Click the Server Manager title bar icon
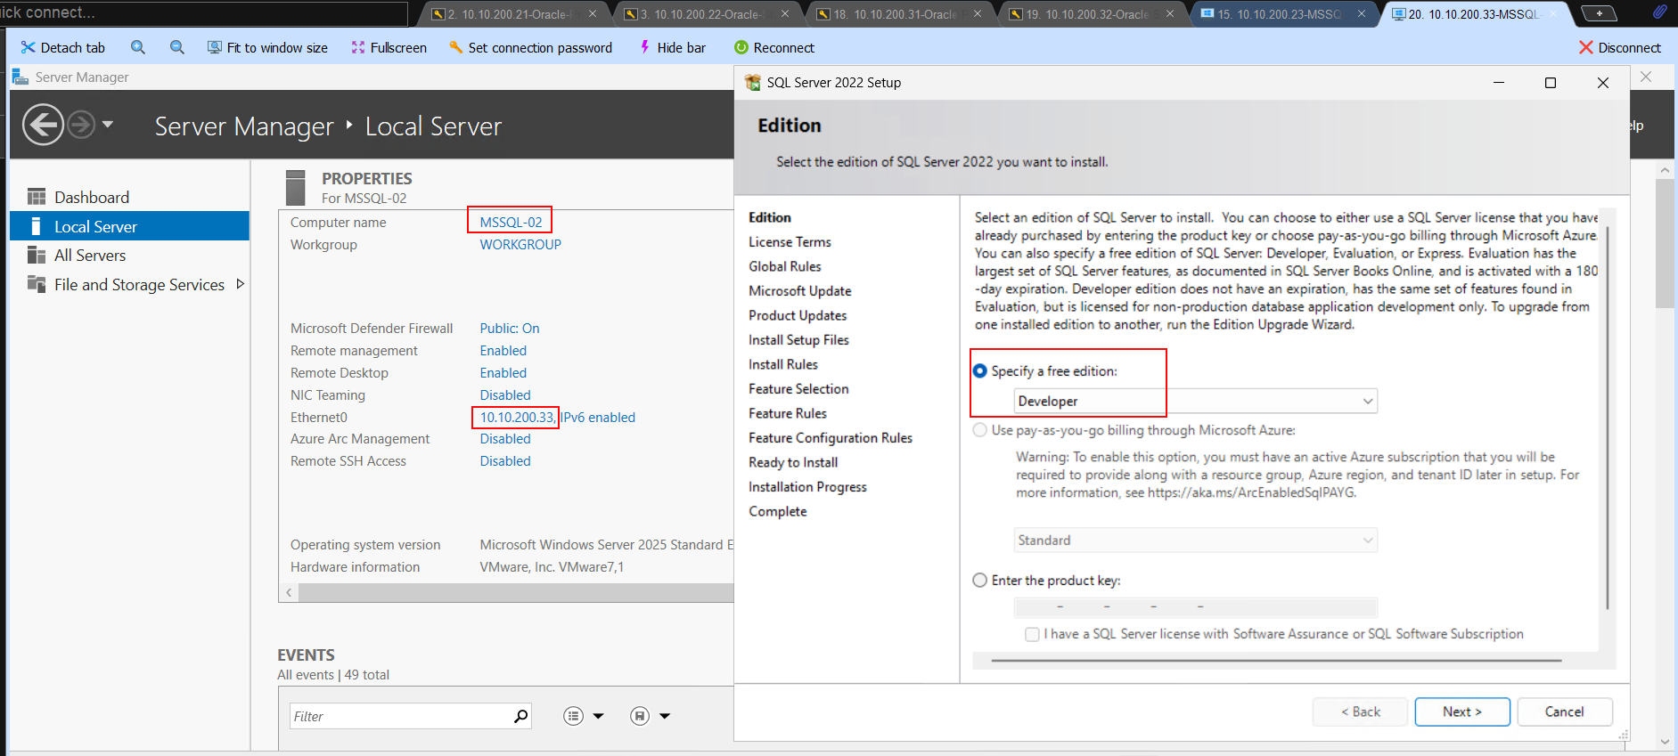Screen dimensions: 1678x756 click(20, 77)
